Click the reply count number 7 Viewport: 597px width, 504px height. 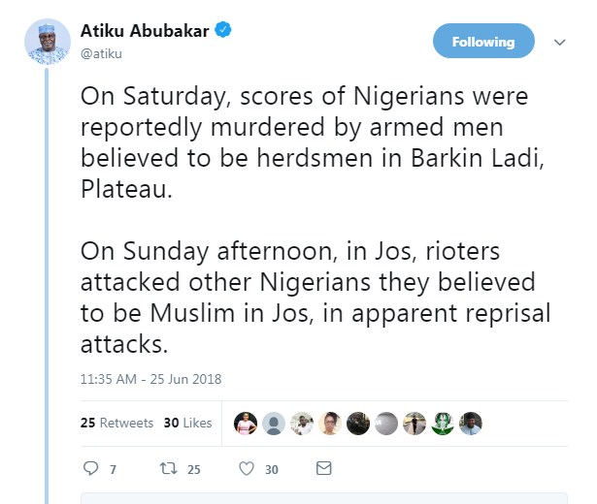coord(113,470)
